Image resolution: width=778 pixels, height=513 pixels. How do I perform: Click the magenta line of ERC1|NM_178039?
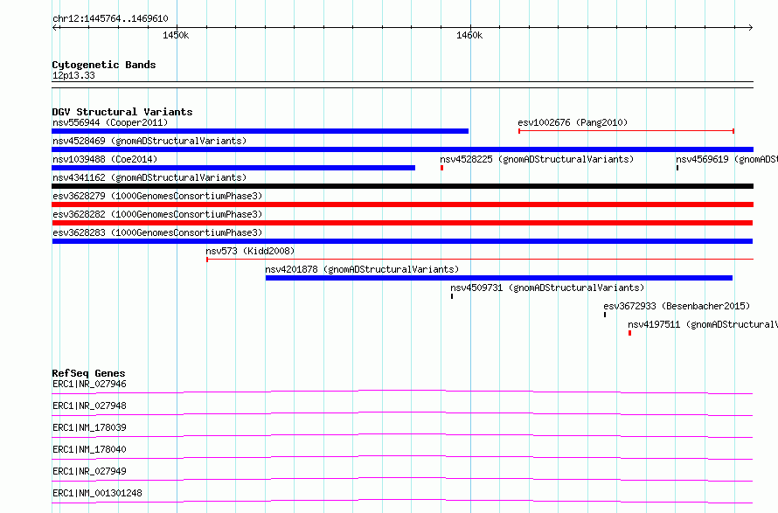tap(402, 435)
